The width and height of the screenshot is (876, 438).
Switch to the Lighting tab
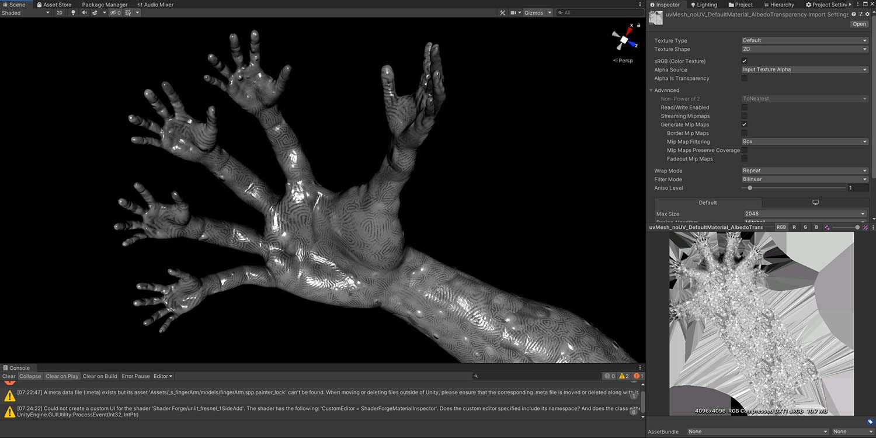pos(704,5)
